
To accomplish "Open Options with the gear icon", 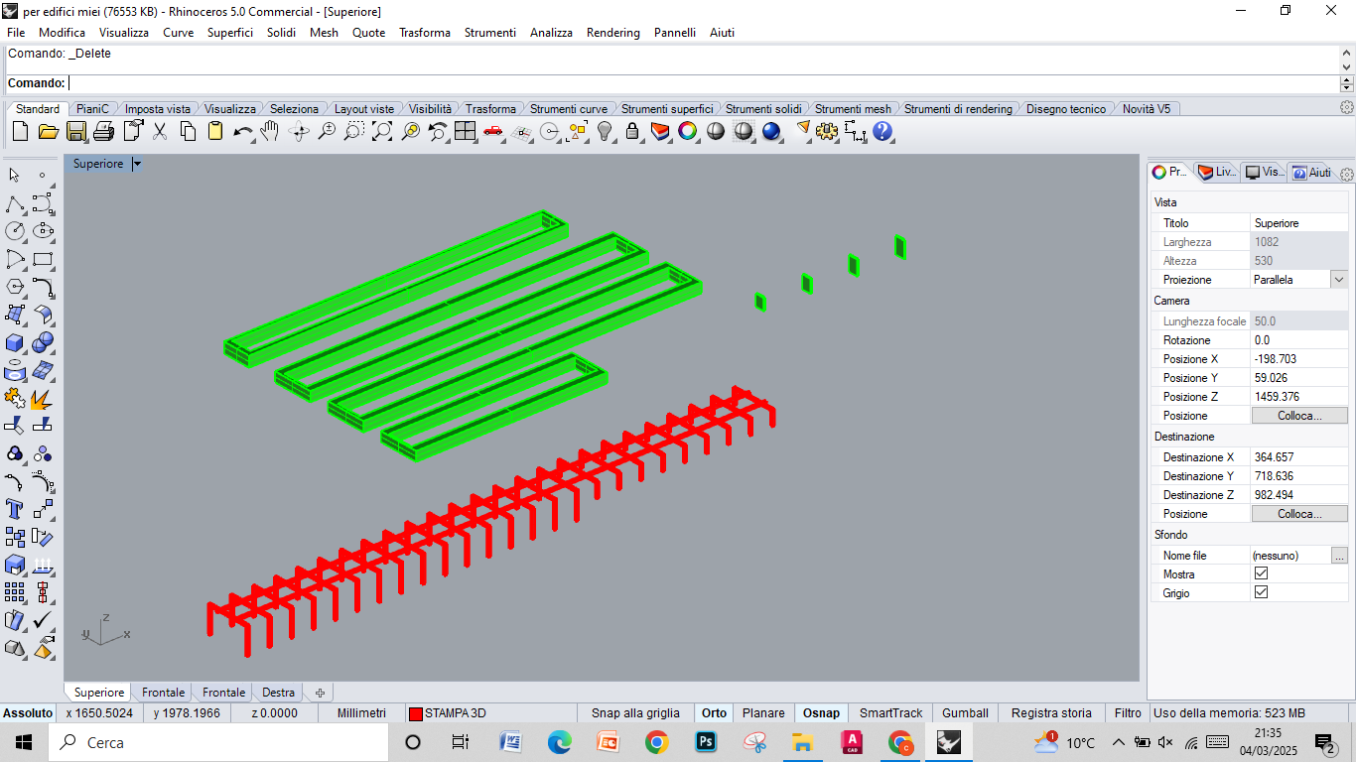I will pos(827,131).
